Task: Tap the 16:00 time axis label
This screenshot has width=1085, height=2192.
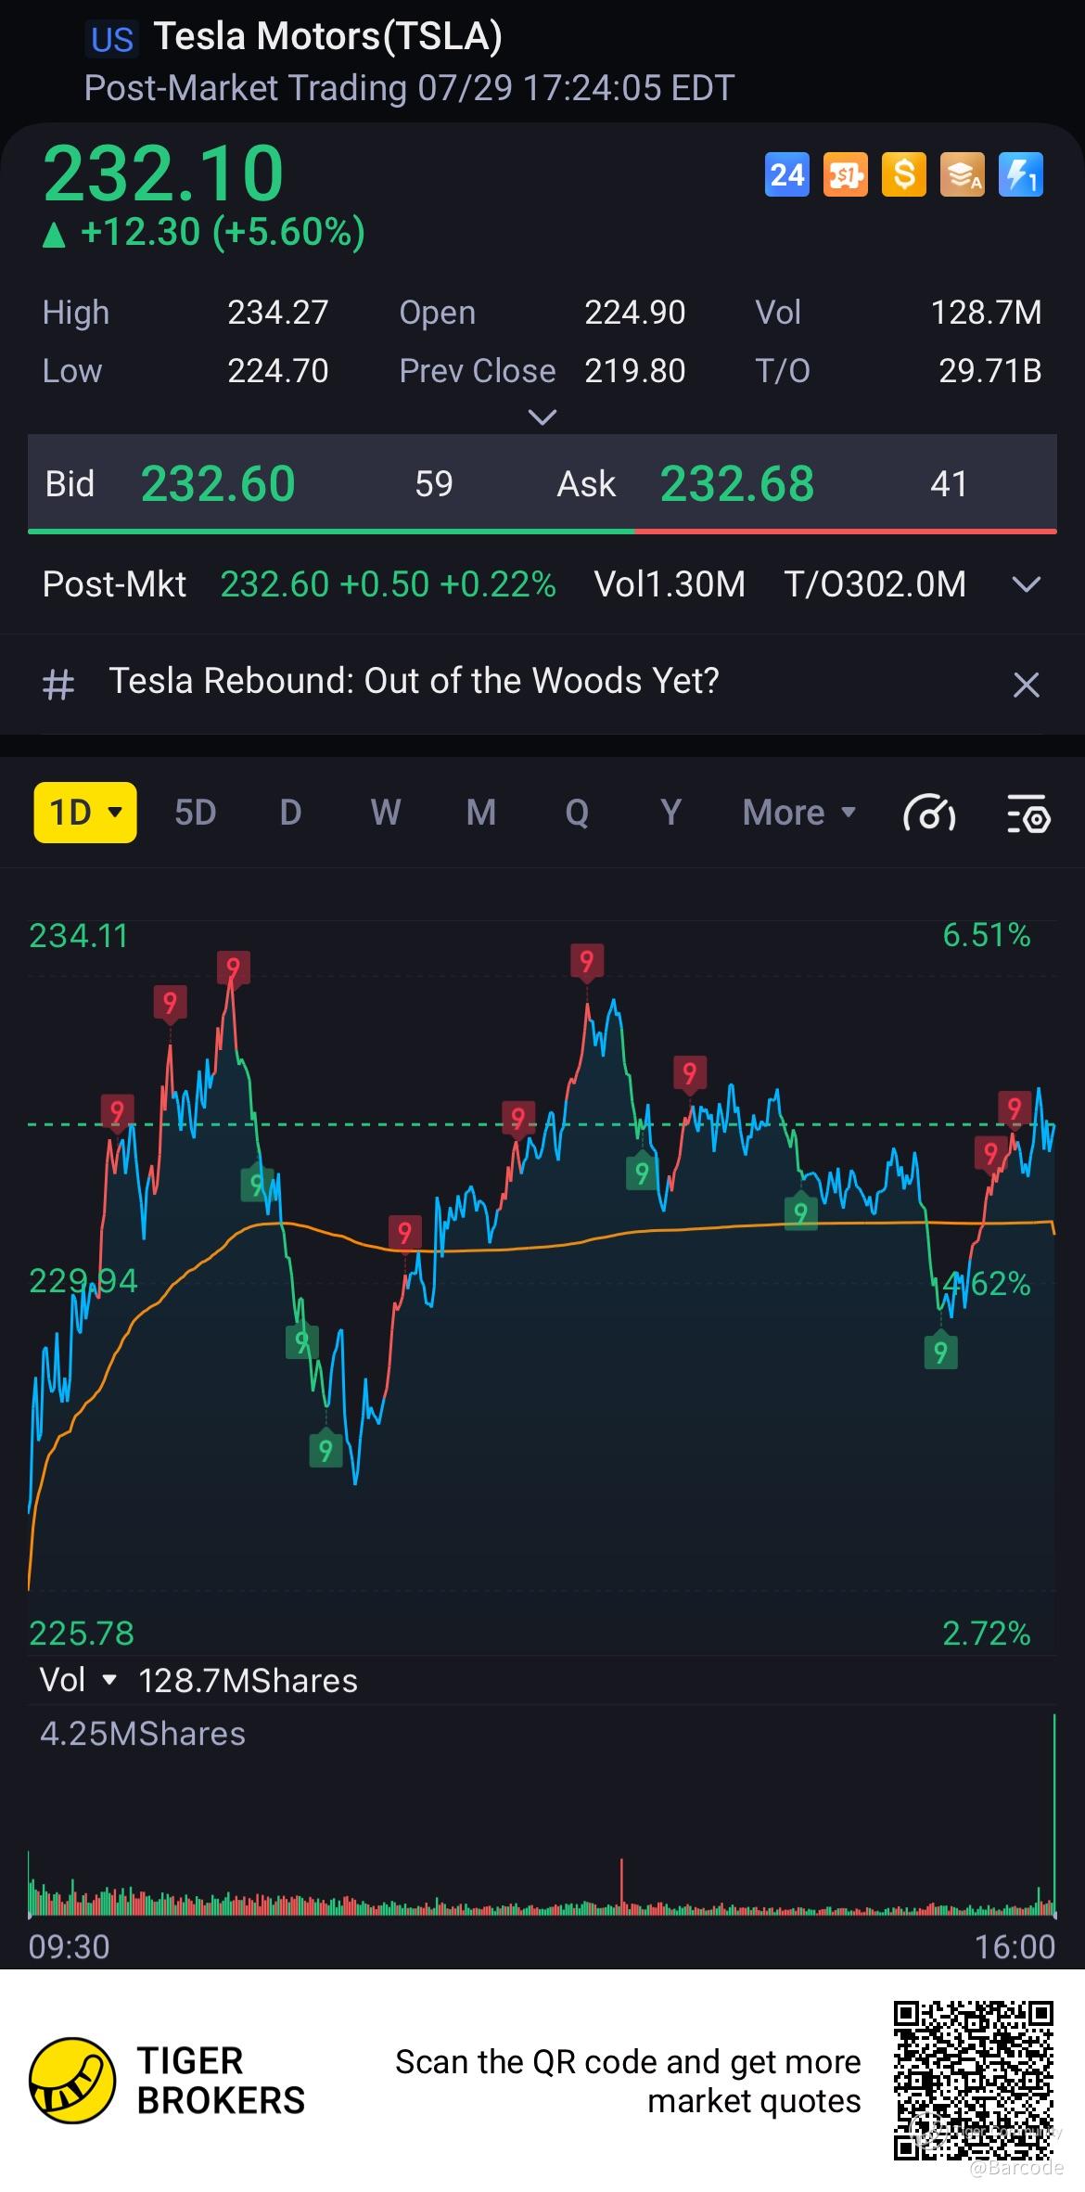Action: coord(1015,1946)
